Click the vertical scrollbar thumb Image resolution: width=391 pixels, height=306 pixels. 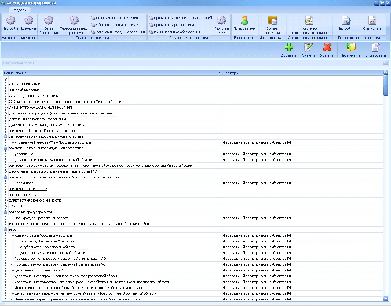386,85
